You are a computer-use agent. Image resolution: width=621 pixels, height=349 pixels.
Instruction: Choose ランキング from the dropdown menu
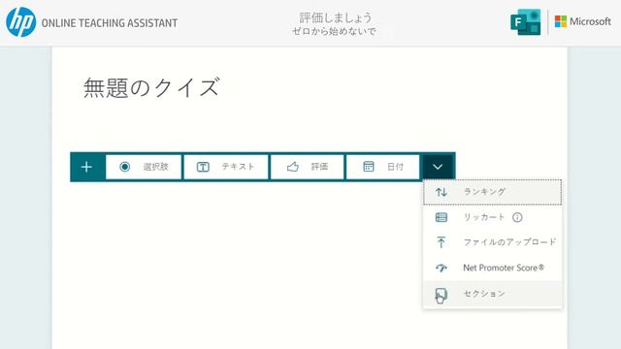492,192
